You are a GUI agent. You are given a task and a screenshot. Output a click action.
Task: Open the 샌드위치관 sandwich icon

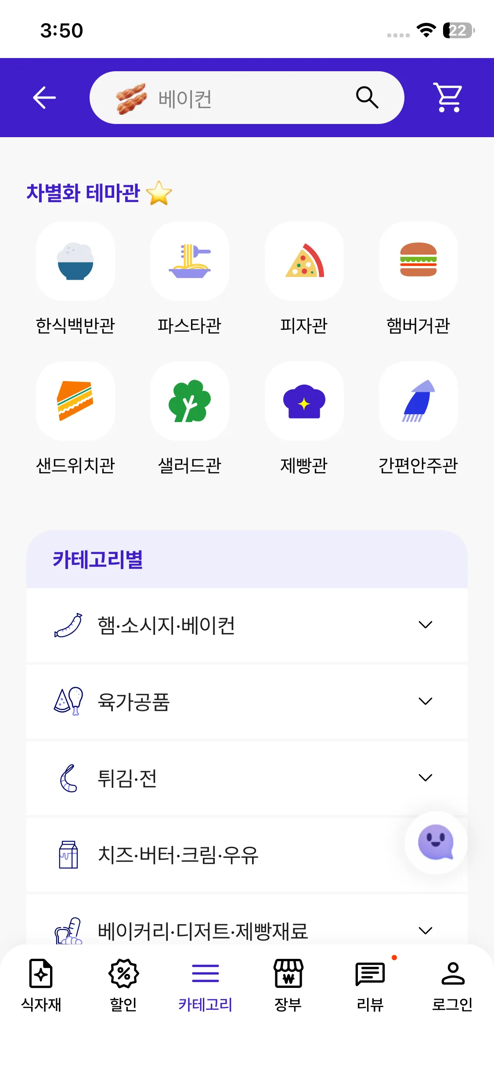click(x=75, y=401)
